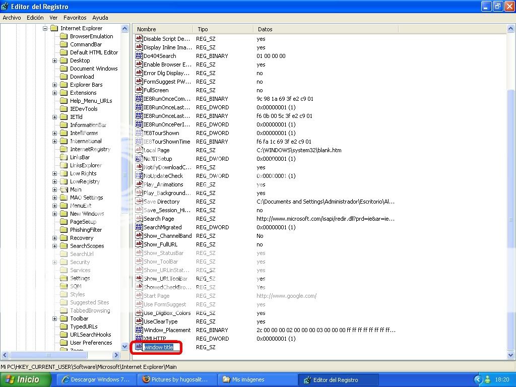Collapse the Internet Explorer tree node
Screen dimensions: 516x387
click(x=45, y=28)
